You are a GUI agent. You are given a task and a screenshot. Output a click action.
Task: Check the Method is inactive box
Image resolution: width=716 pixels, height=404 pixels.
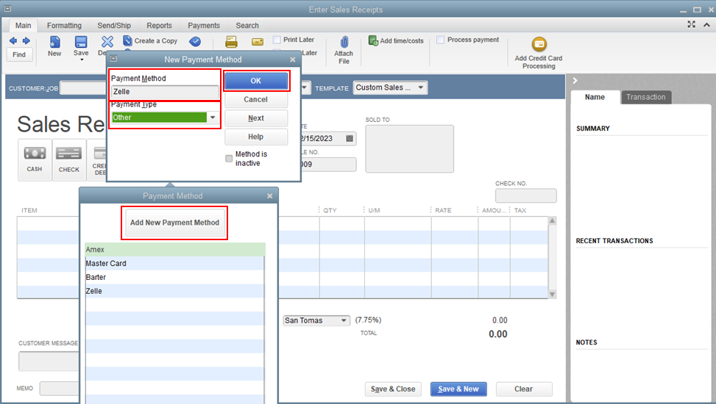(229, 159)
